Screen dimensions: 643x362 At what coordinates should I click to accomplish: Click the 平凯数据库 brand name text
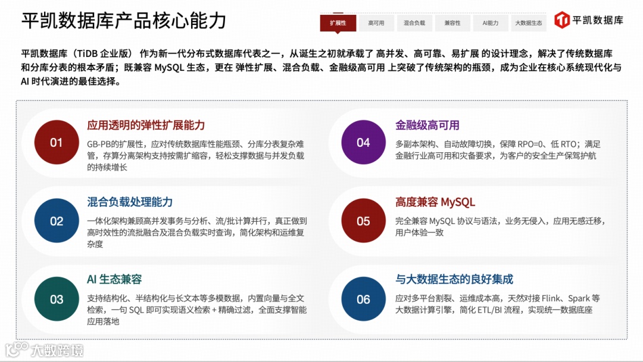(x=598, y=20)
